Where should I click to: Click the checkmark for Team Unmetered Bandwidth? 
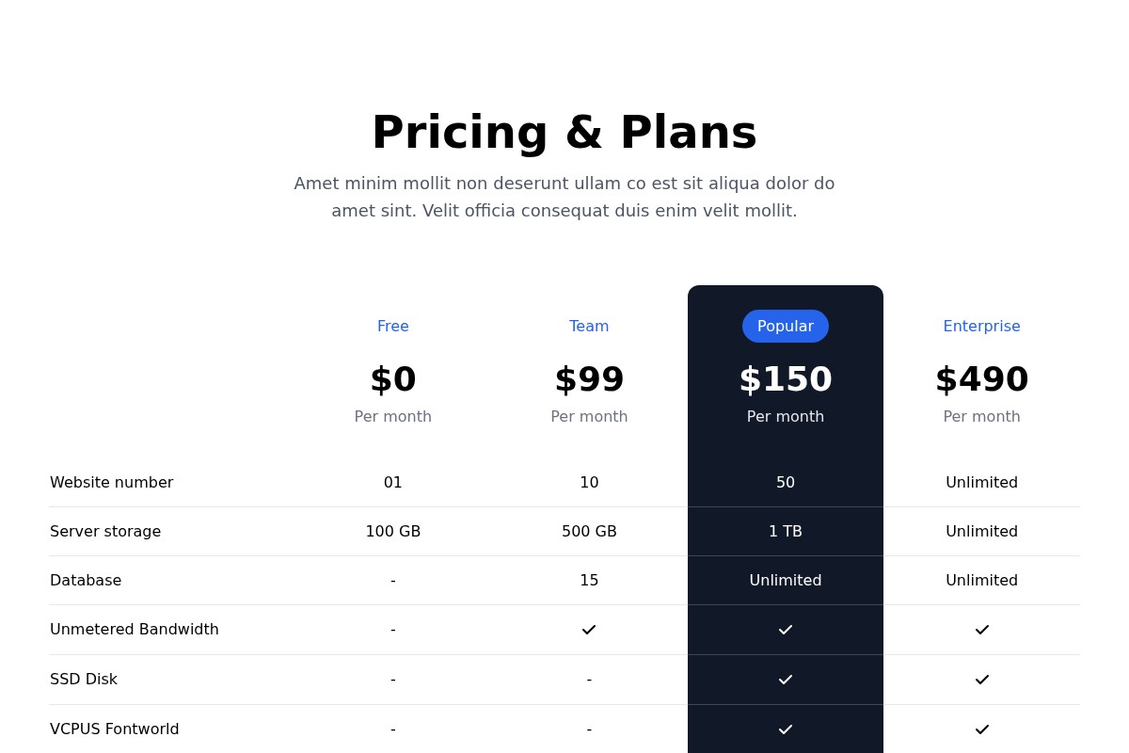[x=589, y=630]
